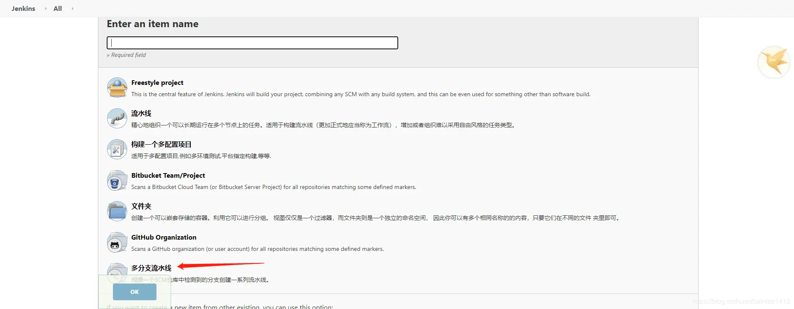
Task: Select the GitHub Organization title
Action: pyautogui.click(x=164, y=237)
